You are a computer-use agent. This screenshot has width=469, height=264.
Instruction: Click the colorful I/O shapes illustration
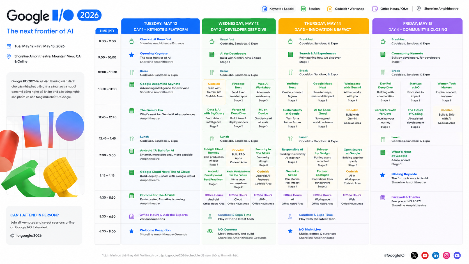42,154
